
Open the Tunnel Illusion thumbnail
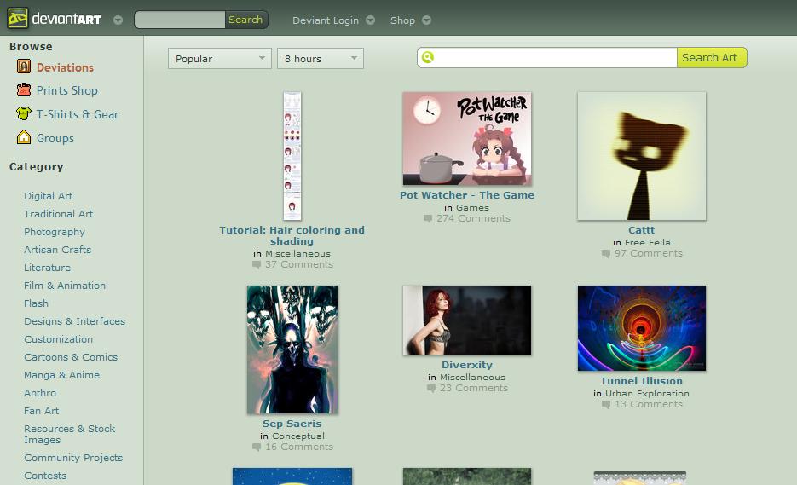click(642, 328)
